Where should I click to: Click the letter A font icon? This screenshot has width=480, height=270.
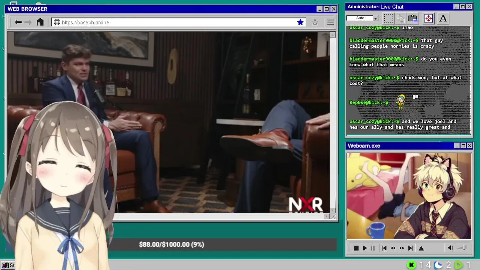[443, 18]
